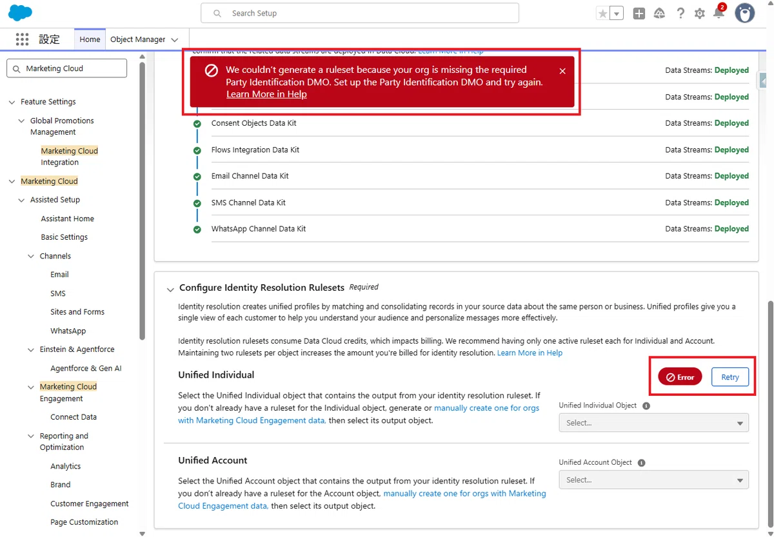This screenshot has height=537, width=774.
Task: Click the Search Setup field
Action: pos(360,13)
